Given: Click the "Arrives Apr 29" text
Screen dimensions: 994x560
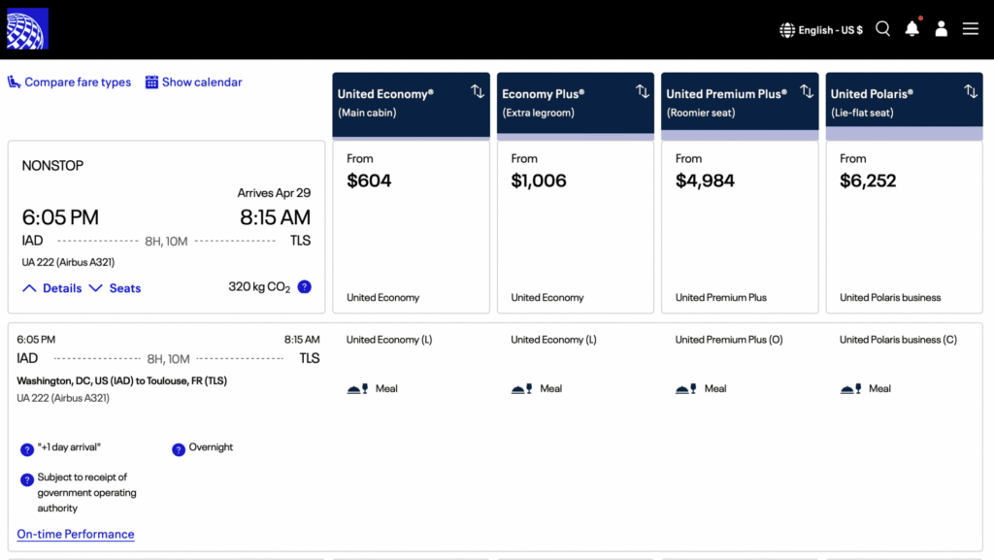Looking at the screenshot, I should (274, 192).
